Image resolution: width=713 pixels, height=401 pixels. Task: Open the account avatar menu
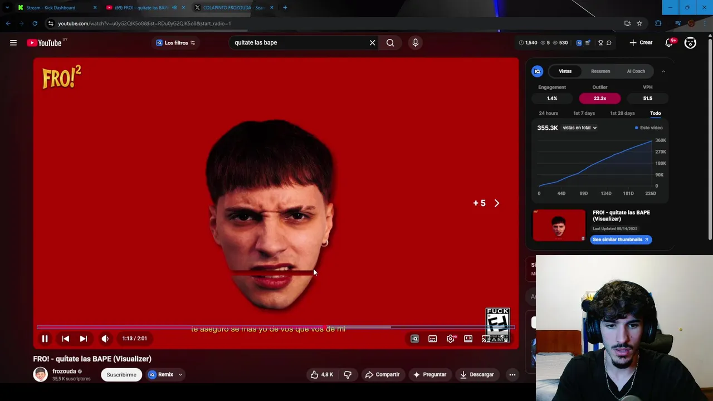point(690,43)
